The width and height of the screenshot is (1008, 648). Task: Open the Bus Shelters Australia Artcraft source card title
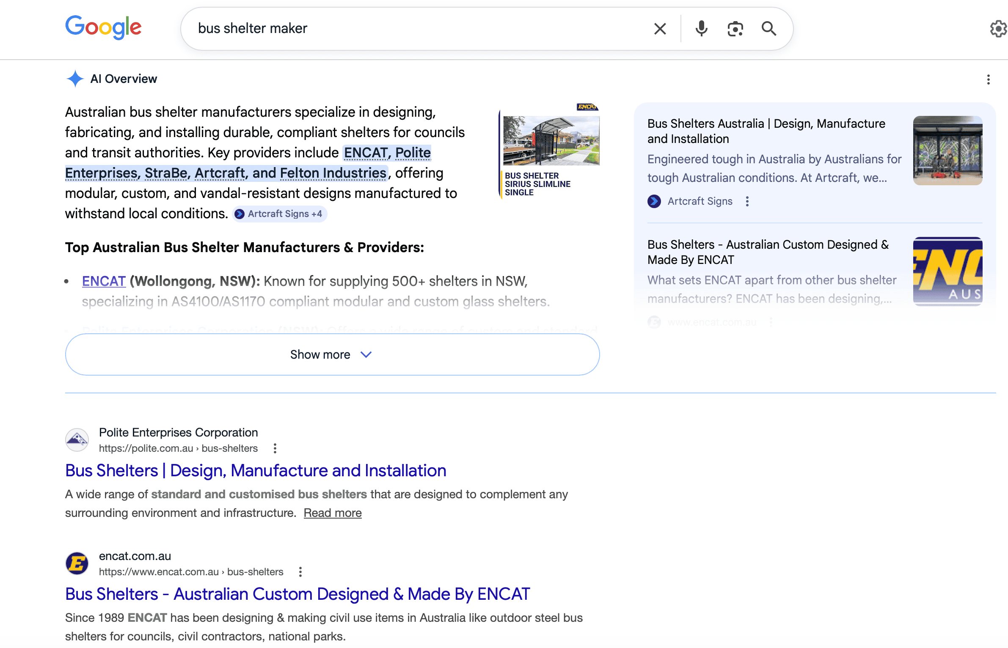766,131
